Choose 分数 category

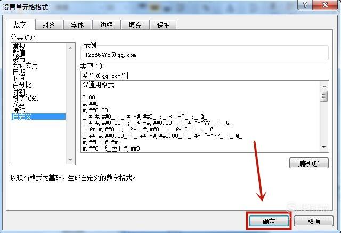point(38,91)
